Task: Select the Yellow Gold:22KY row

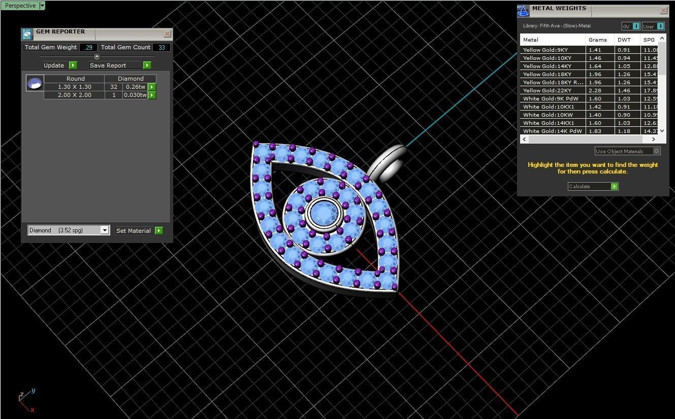Action: [589, 90]
